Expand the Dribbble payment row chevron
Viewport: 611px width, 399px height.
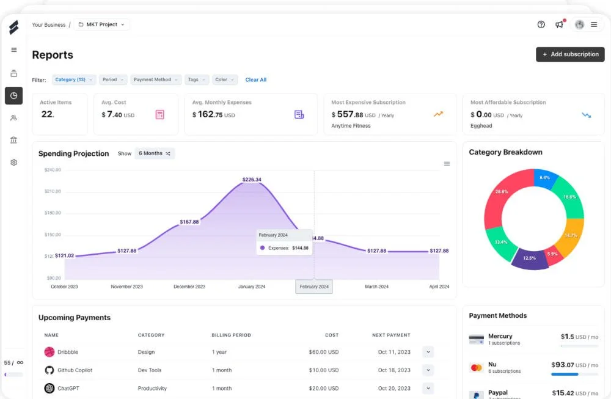(x=428, y=352)
